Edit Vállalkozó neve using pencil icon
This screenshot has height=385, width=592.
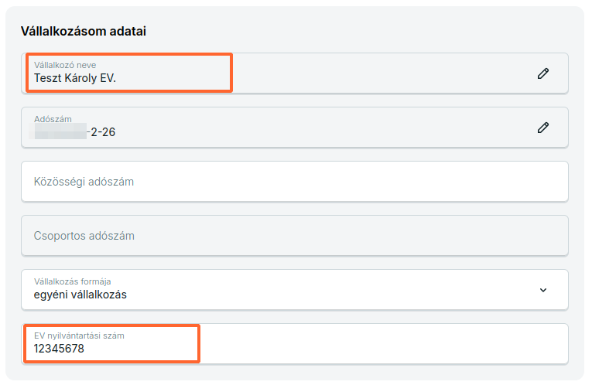pos(543,73)
